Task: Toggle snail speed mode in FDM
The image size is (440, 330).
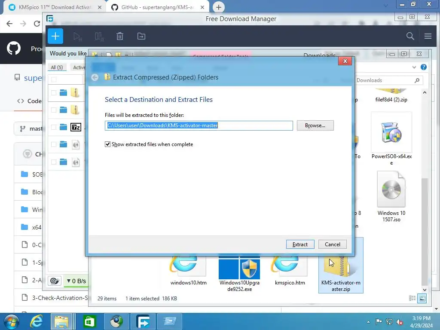Action: click(55, 281)
